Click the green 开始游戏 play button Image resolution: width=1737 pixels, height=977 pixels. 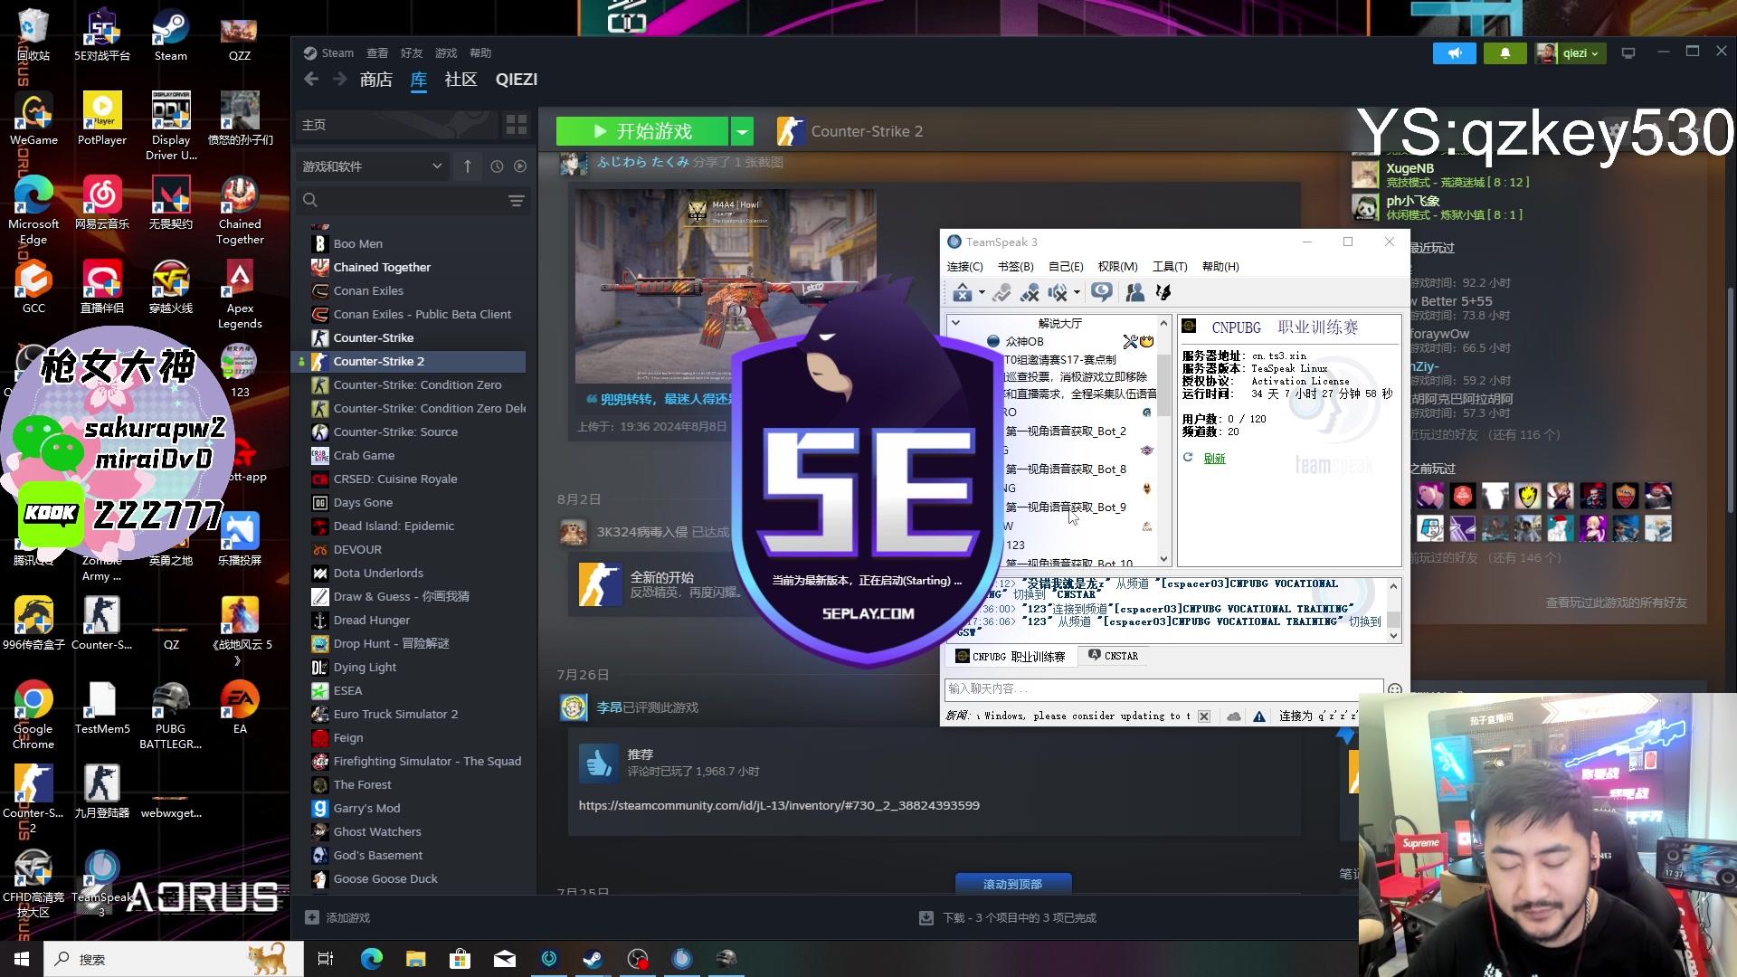642,131
